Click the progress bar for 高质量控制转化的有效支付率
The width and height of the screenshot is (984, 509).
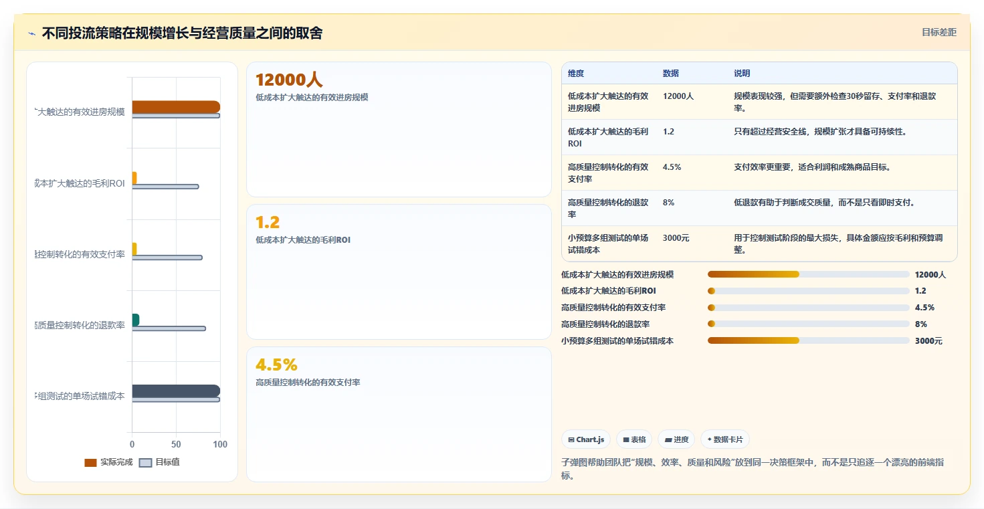808,308
